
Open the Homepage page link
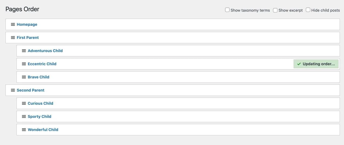point(27,24)
